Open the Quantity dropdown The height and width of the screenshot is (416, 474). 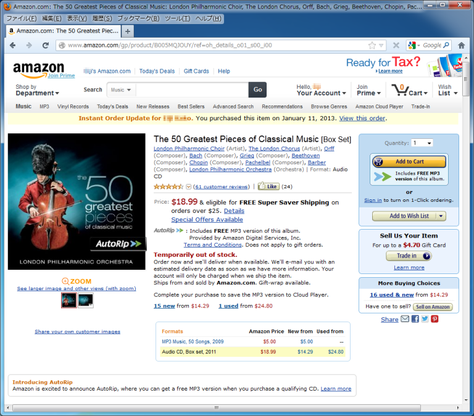point(422,143)
